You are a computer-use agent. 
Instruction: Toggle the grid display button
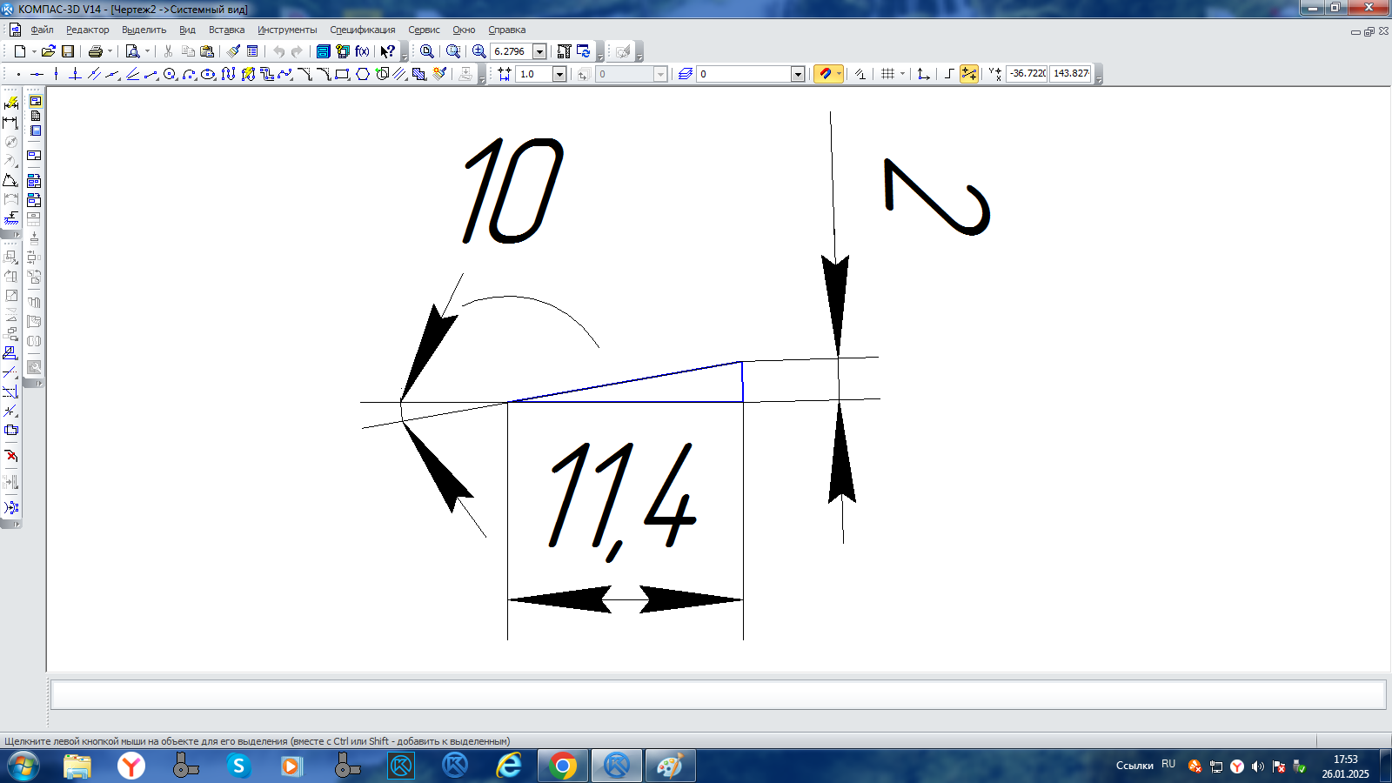pyautogui.click(x=887, y=74)
